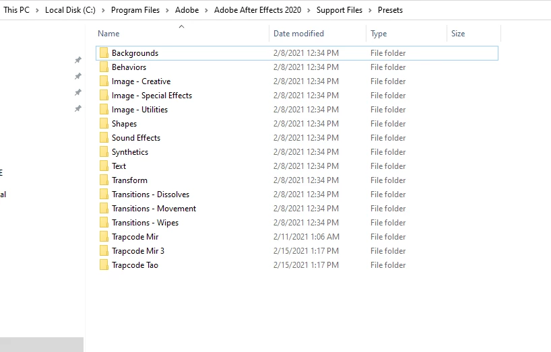Navigate to Adobe After Effects 2020 breadcrumb

point(257,10)
